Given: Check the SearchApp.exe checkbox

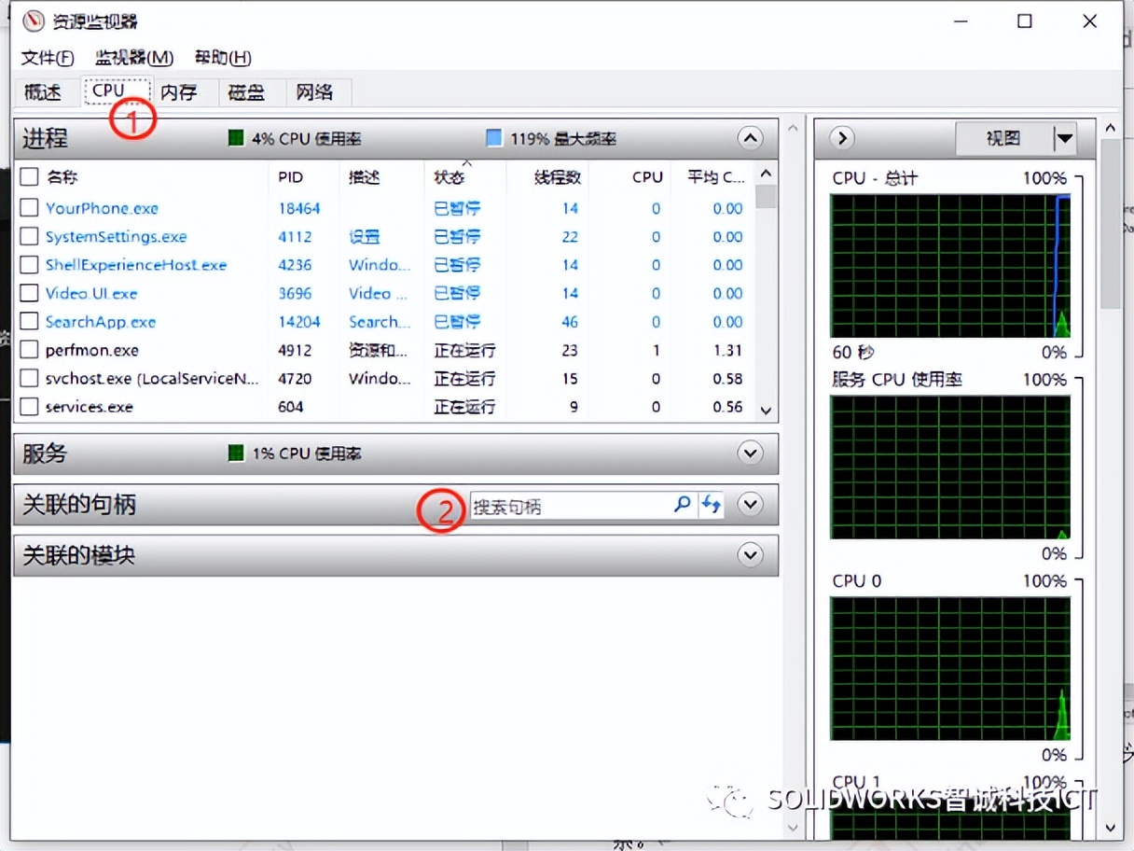Looking at the screenshot, I should (x=29, y=322).
